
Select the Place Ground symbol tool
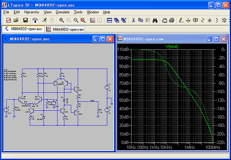point(188,20)
